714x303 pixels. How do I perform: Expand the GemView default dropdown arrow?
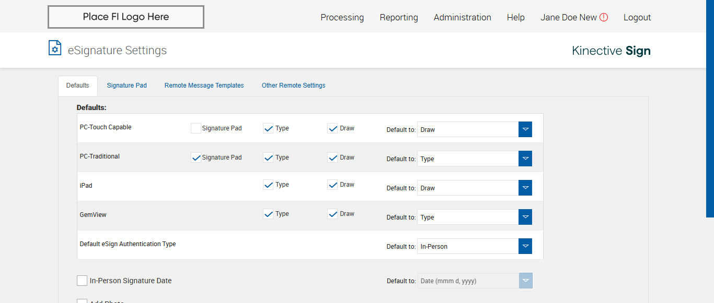[x=525, y=217]
